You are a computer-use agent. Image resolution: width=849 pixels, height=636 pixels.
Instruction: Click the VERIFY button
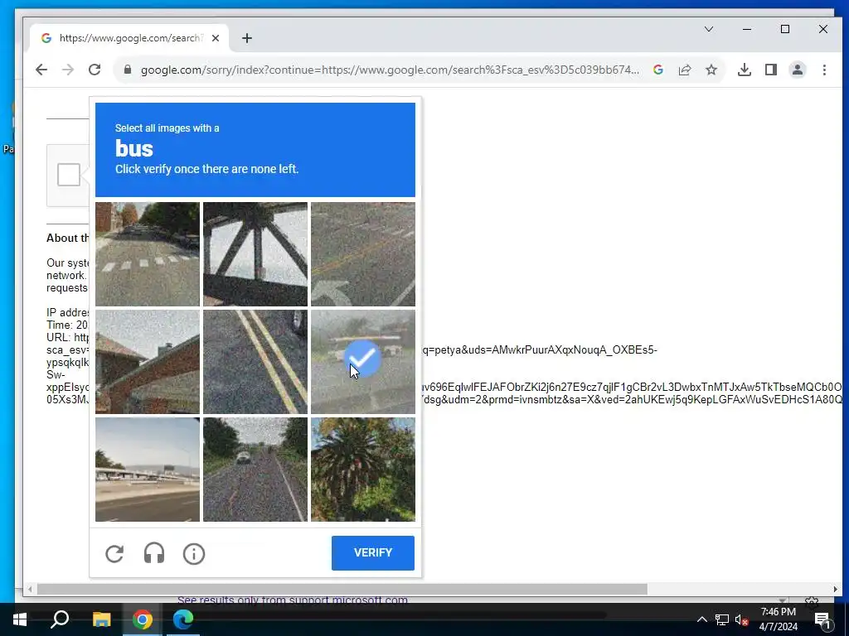(373, 552)
